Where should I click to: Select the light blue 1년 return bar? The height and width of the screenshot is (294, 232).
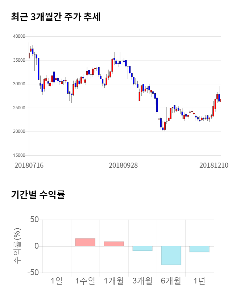[x=199, y=249]
